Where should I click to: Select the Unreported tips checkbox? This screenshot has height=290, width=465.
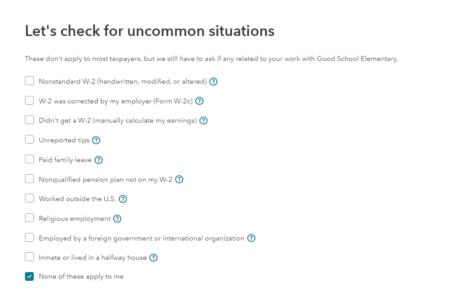[x=29, y=140]
